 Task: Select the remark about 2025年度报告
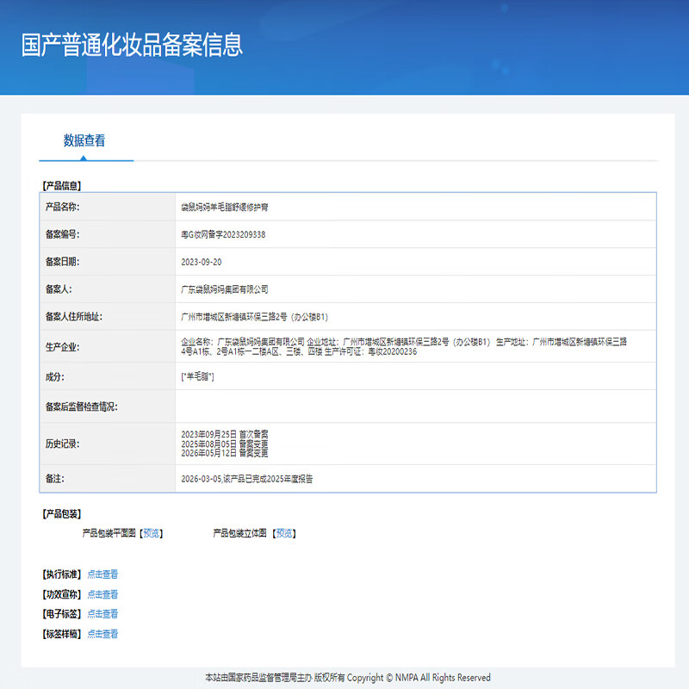[x=247, y=479]
